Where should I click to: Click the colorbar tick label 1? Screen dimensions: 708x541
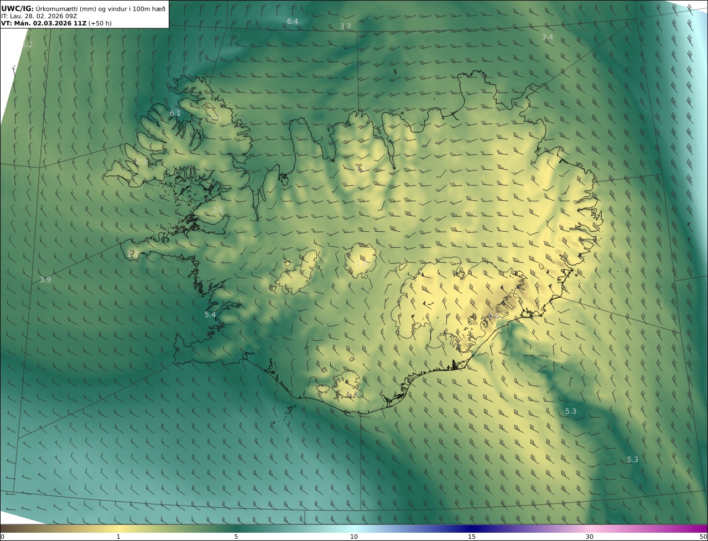click(118, 537)
